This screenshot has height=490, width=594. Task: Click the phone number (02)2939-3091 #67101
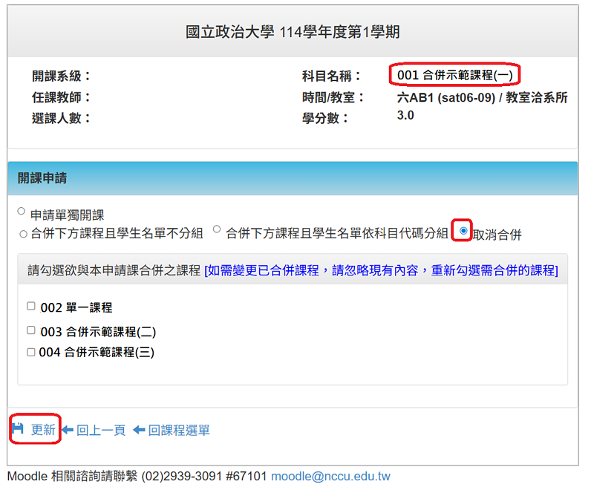204,477
